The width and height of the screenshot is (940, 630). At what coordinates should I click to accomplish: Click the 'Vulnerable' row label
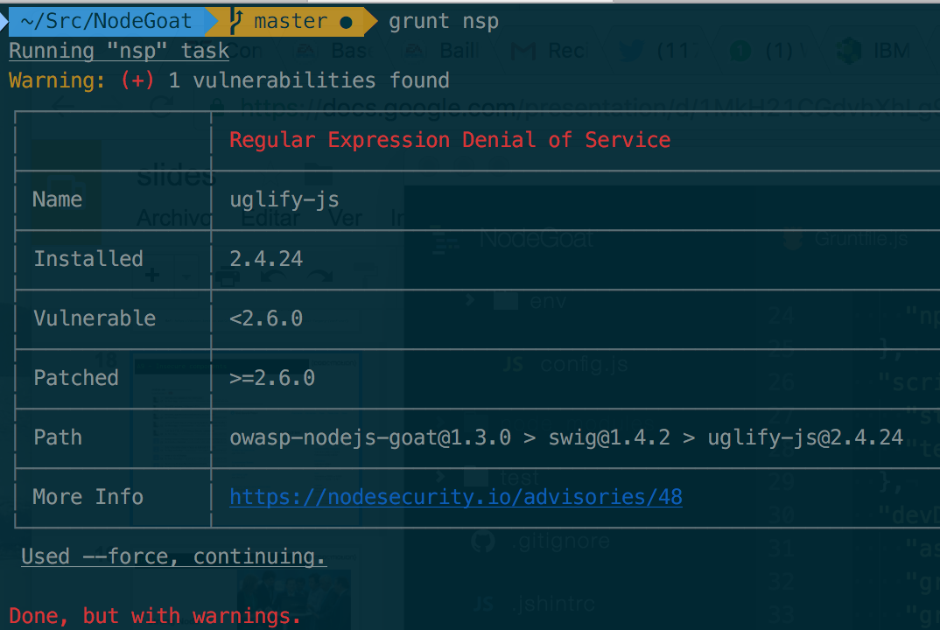pyautogui.click(x=95, y=318)
